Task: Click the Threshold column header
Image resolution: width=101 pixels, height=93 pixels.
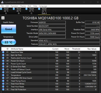Action: [75, 49]
